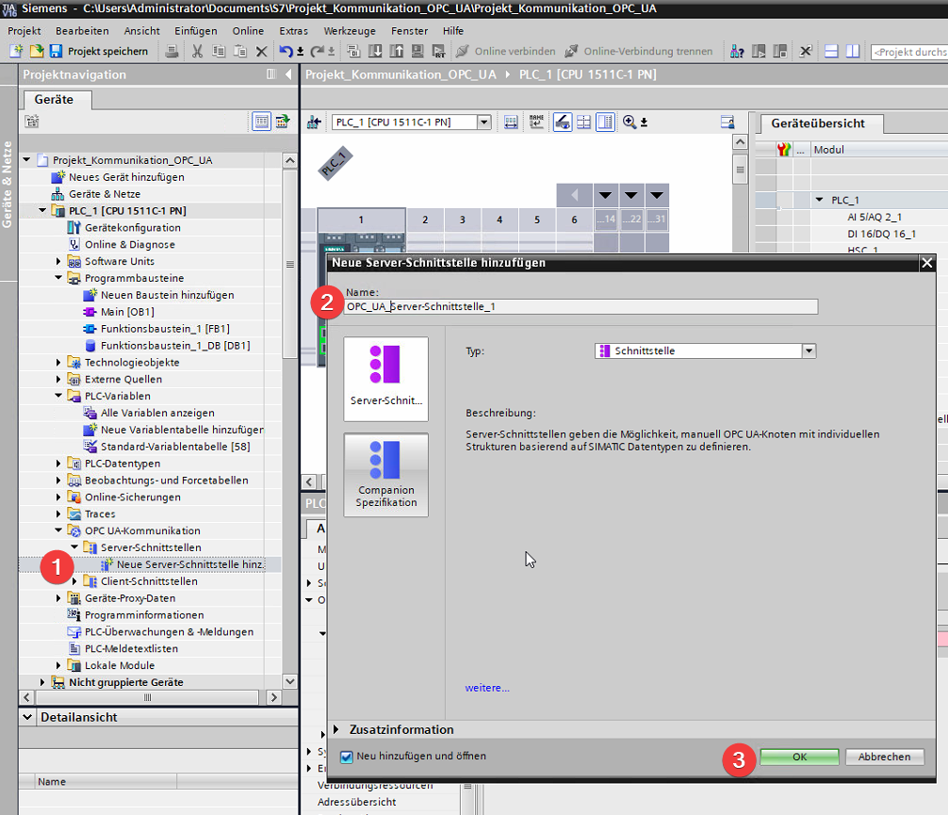948x815 pixels.
Task: Click the Name input field in dialog
Action: 580,306
